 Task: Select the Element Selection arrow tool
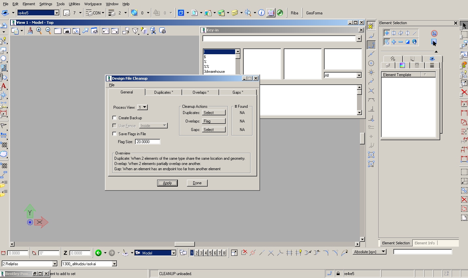click(x=464, y=25)
